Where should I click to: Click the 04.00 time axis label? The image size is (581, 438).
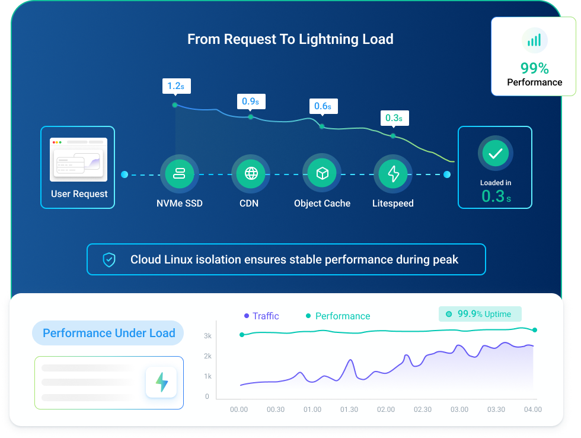[x=533, y=410]
